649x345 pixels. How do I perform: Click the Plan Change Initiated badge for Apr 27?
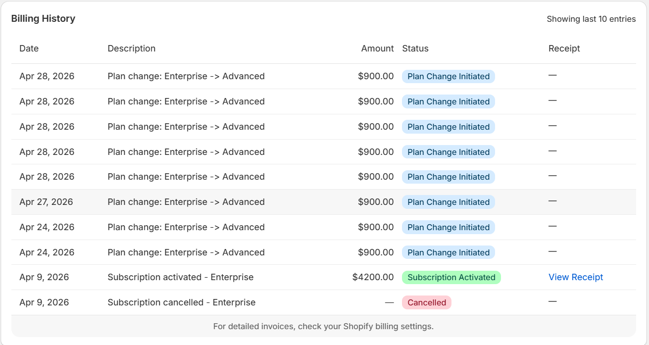(x=449, y=202)
